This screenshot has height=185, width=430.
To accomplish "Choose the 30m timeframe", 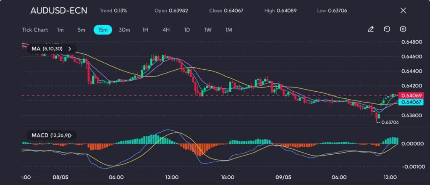I will coord(124,30).
